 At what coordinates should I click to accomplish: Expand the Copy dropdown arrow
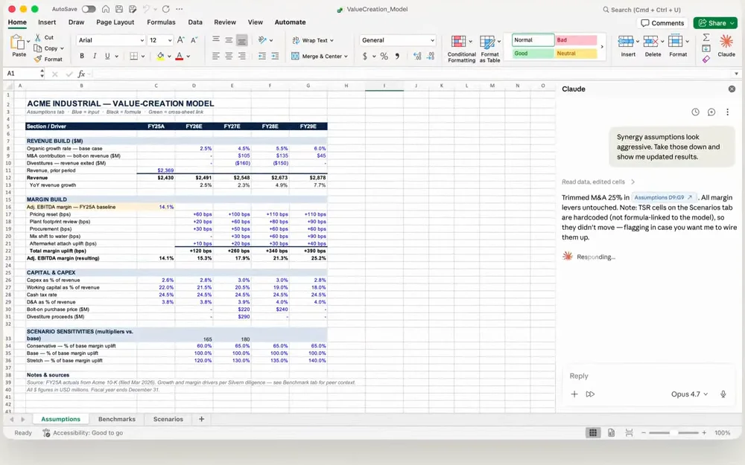62,48
